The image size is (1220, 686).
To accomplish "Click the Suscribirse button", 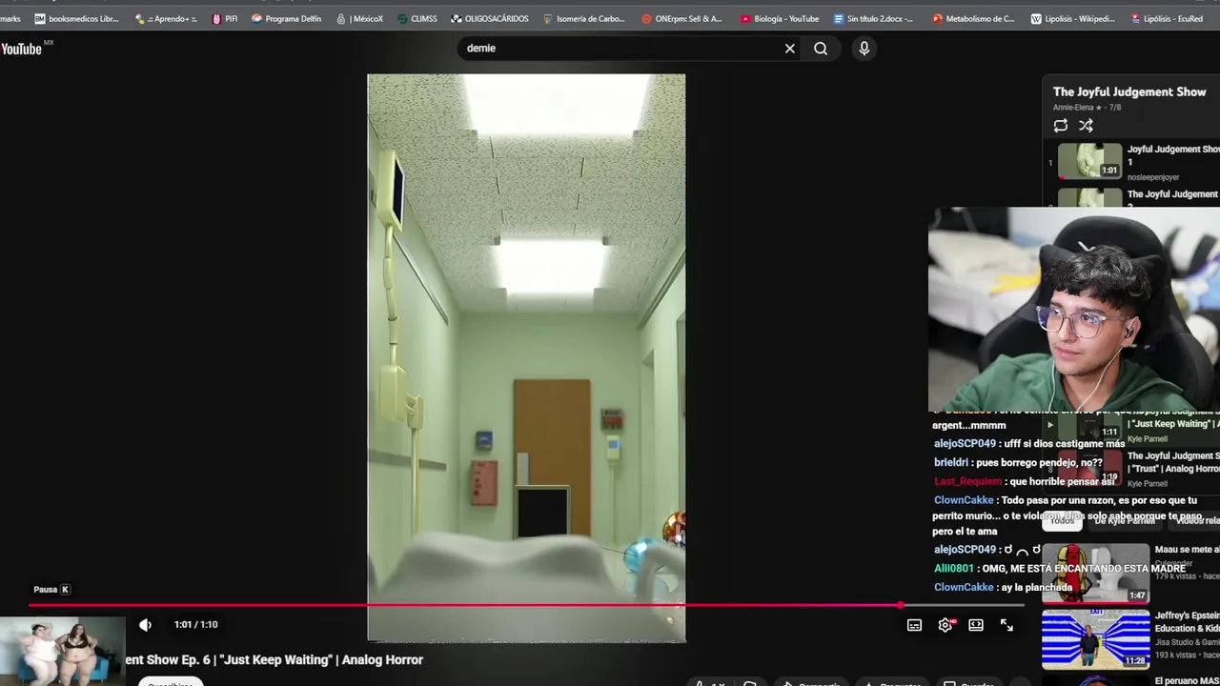I will [170, 682].
